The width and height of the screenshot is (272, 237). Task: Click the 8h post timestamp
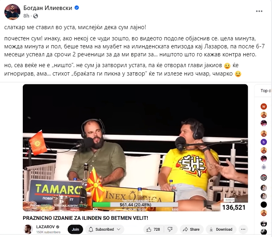26,16
